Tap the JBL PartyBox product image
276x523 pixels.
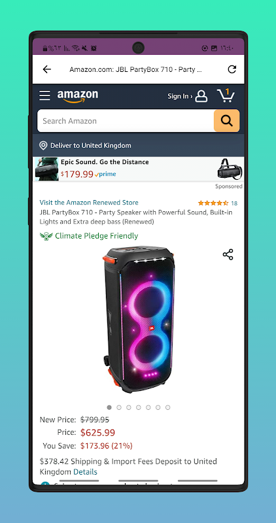pos(138,318)
